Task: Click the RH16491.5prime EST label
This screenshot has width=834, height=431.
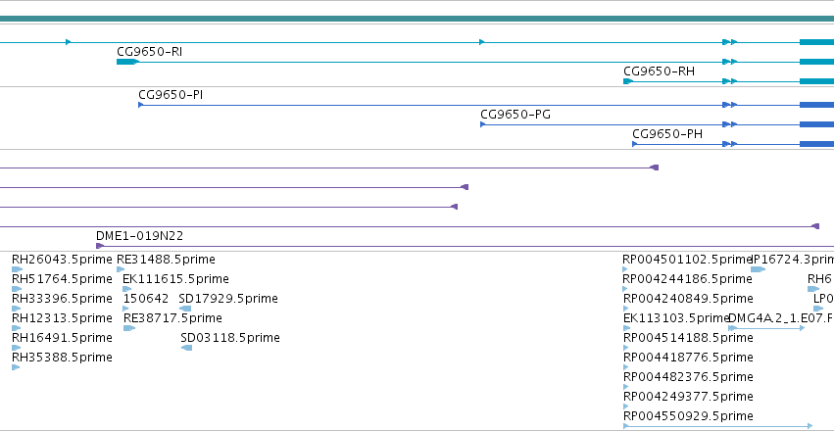Action: pyautogui.click(x=62, y=338)
